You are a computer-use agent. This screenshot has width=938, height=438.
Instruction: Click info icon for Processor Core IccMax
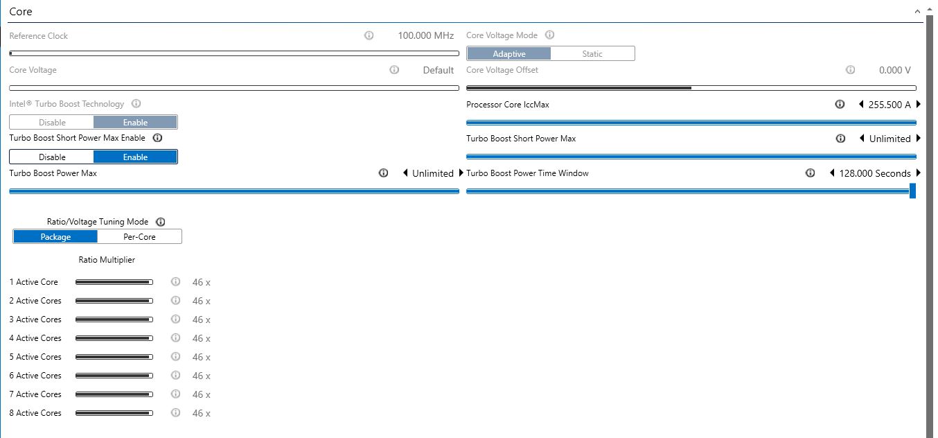[x=840, y=104]
